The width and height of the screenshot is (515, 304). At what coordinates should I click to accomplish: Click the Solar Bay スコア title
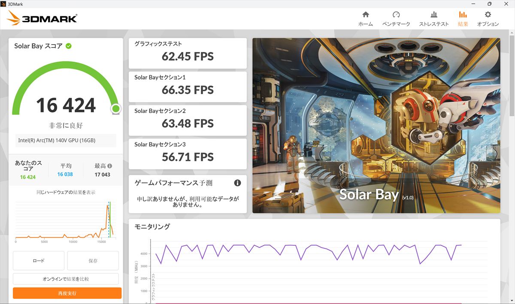(38, 46)
